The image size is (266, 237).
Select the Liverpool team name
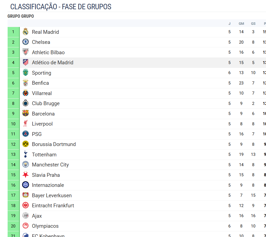tap(42, 124)
